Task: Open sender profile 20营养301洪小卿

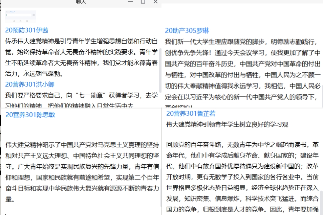Action: point(30,84)
